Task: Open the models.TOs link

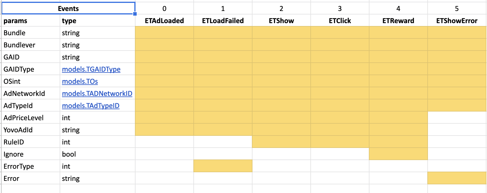Action: [80, 81]
